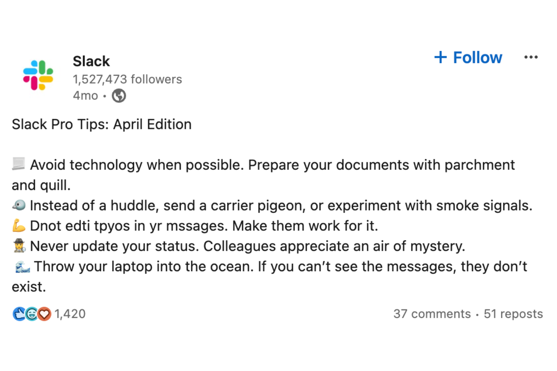
Task: Open Slack's profile via its name
Action: pos(91,61)
